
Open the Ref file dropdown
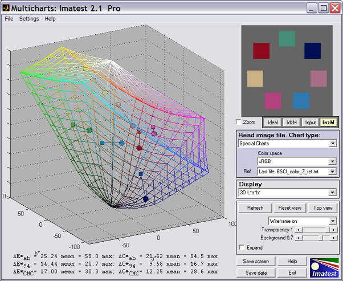297,172
